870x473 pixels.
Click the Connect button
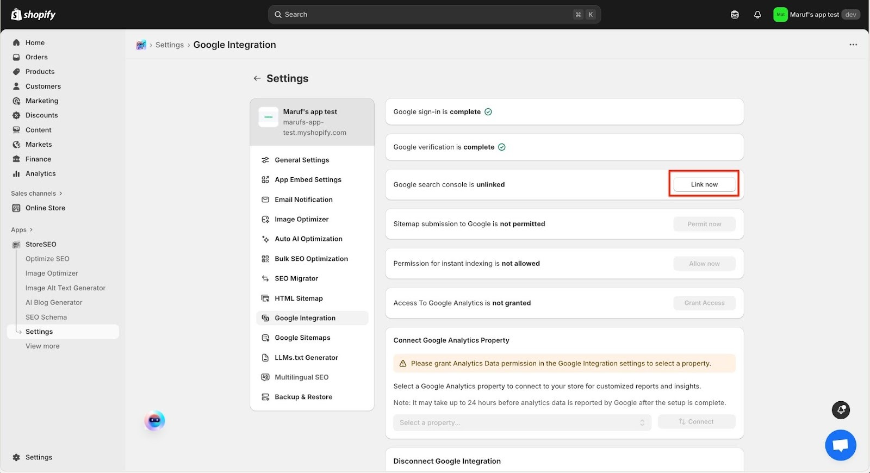coord(697,422)
